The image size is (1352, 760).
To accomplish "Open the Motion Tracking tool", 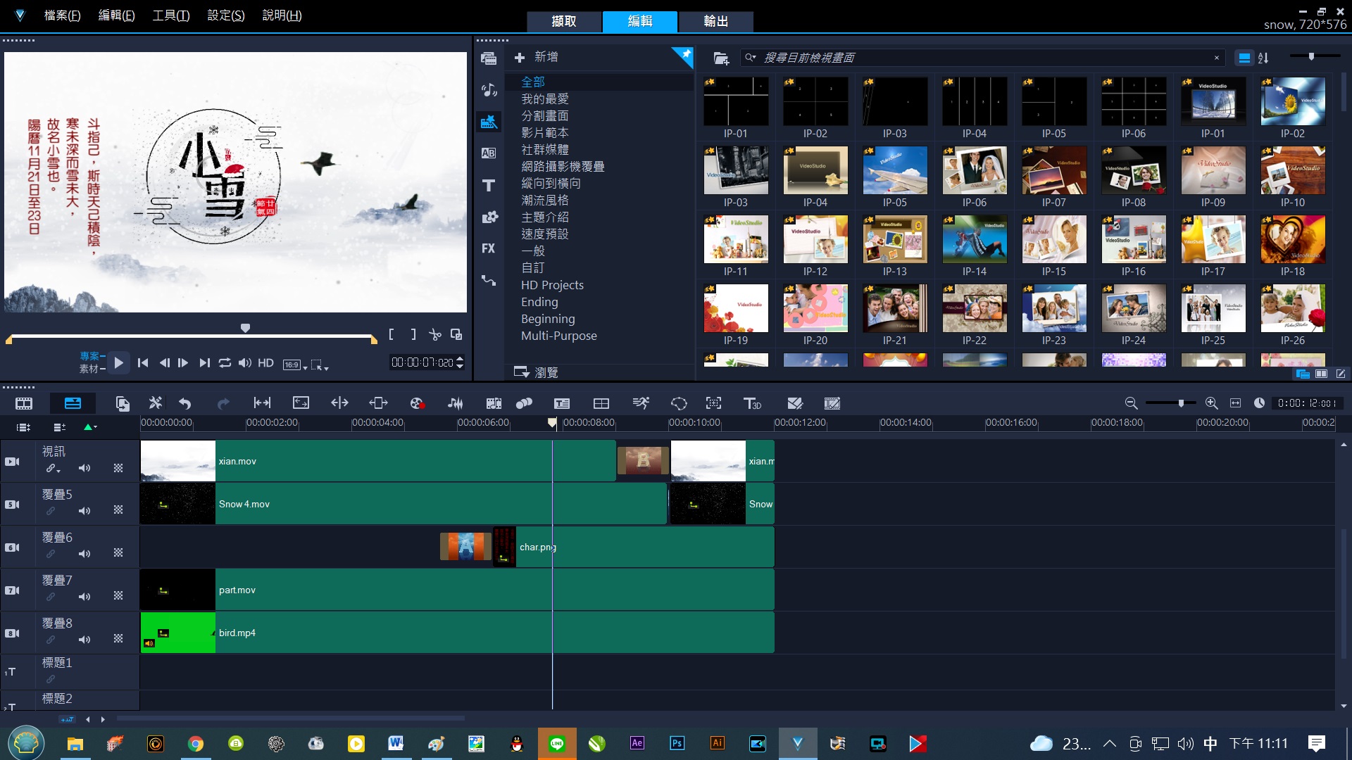I will [x=524, y=403].
